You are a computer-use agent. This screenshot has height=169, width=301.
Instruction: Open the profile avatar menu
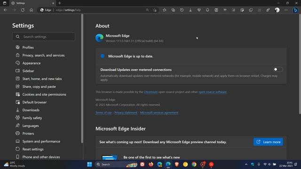(x=277, y=10)
